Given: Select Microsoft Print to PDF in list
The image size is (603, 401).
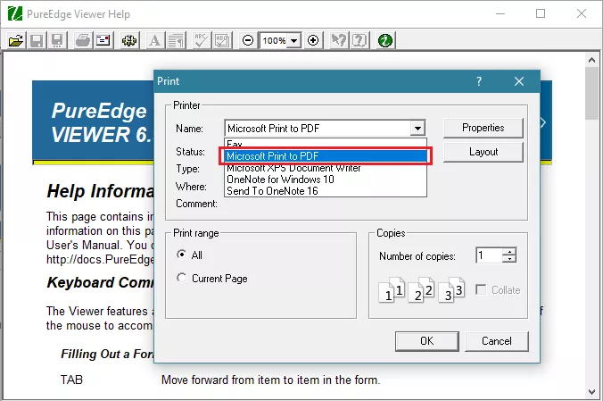Looking at the screenshot, I should 326,156.
